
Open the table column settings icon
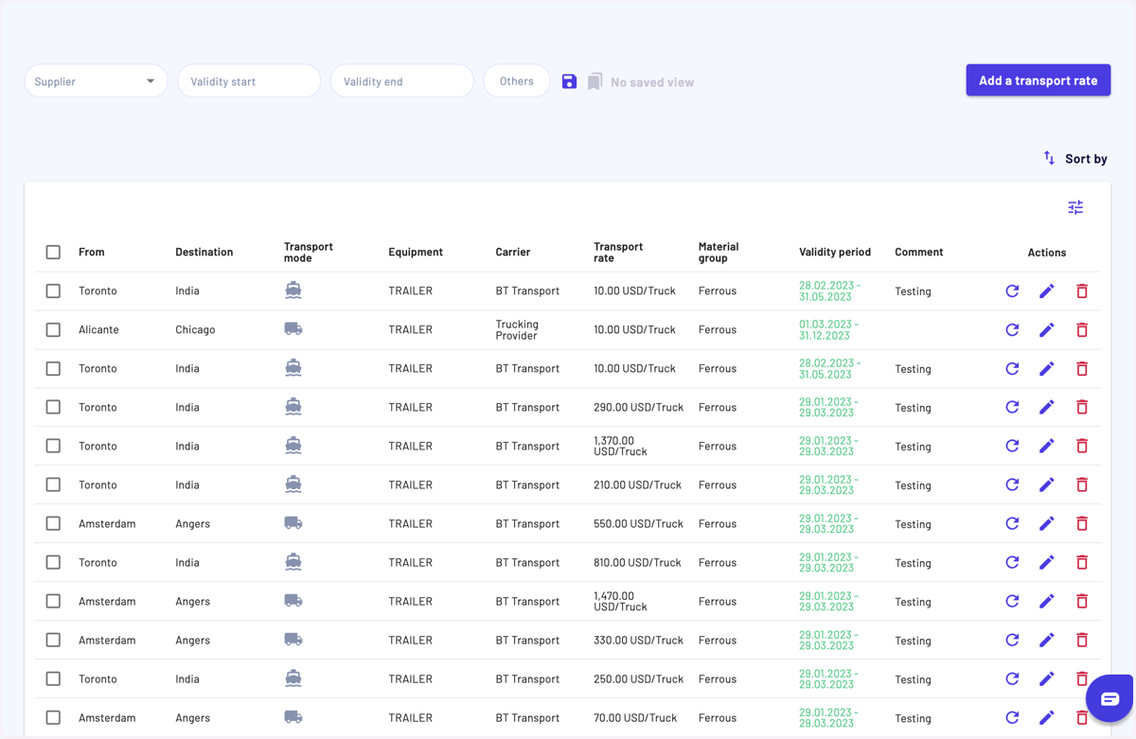1075,207
